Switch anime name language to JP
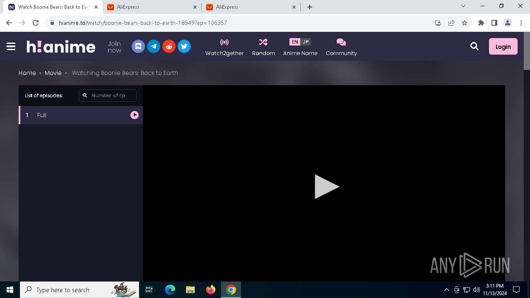530x298 pixels. click(306, 42)
